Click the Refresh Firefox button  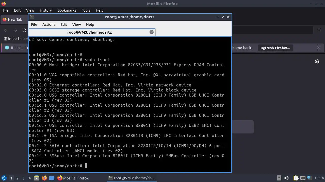coord(275,48)
